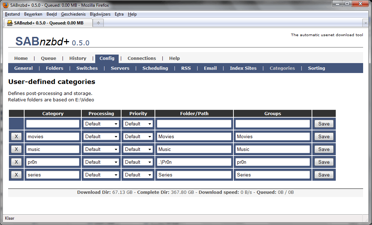
Task: Expand Priority dropdown in new category row
Action: [x=138, y=124]
